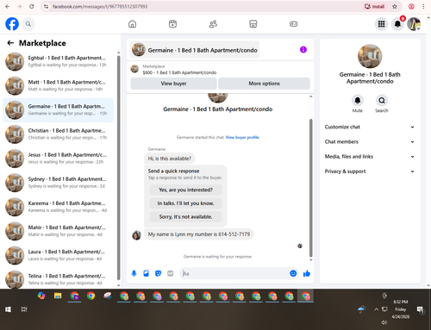Open the Matt conversation

point(58,85)
